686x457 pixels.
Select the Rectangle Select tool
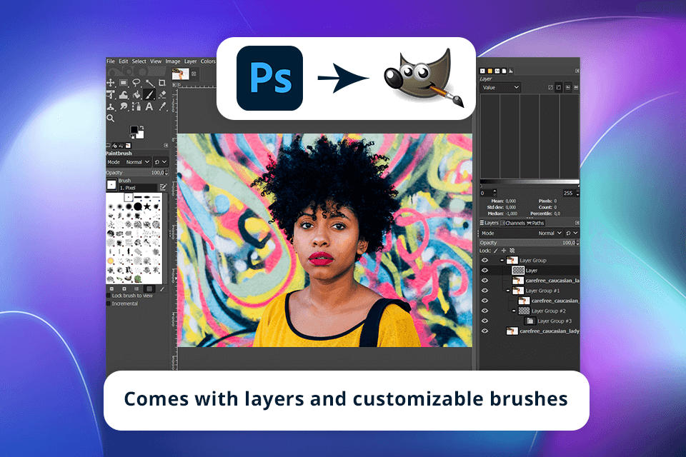click(124, 83)
